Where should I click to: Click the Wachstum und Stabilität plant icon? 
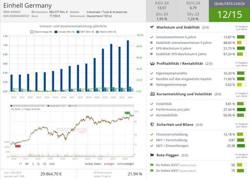[152, 27]
